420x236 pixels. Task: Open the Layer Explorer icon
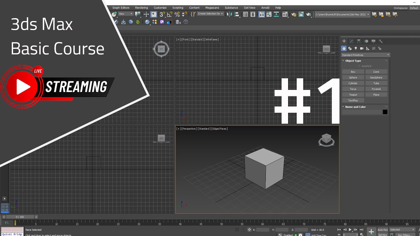253,14
